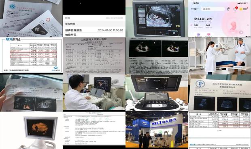Image resolution: width=251 pixels, height=149 pixels.
Task: Tap the round play icon near fetus
Action: (241, 33)
